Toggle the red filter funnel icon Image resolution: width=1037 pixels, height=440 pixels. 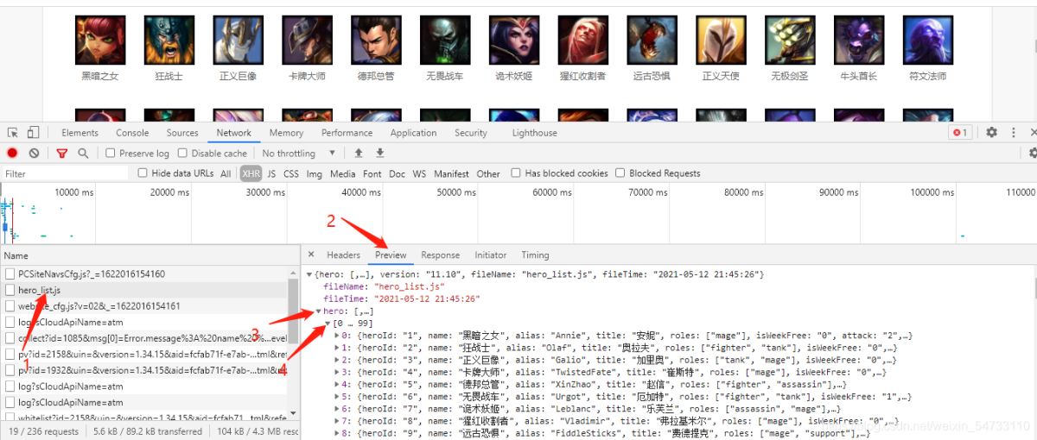[62, 153]
